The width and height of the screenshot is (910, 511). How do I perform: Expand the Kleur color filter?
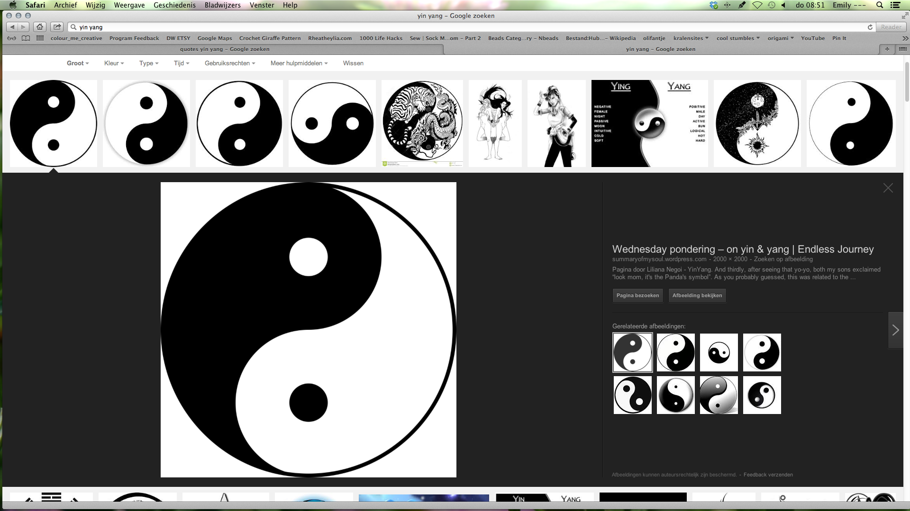(114, 63)
